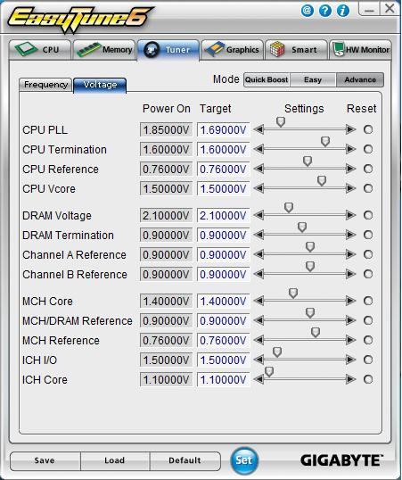Image resolution: width=402 pixels, height=480 pixels.
Task: Select the Voltage sub-tab
Action: pos(100,85)
